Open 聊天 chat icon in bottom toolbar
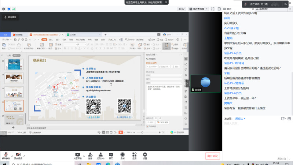This screenshot has width=293, height=165. (111, 155)
